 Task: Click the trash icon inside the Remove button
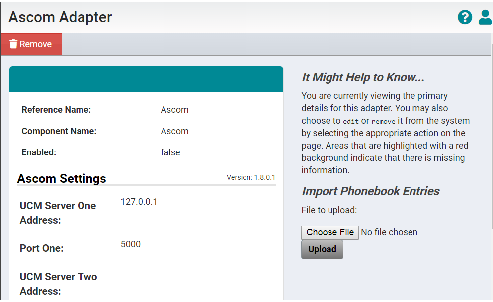14,44
